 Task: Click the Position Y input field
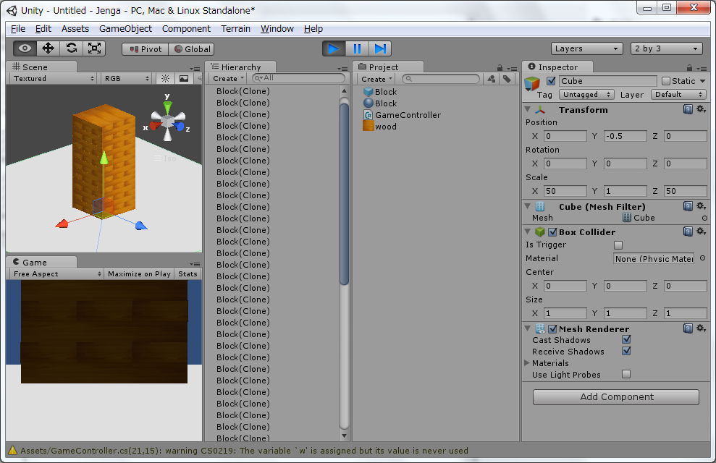[625, 136]
